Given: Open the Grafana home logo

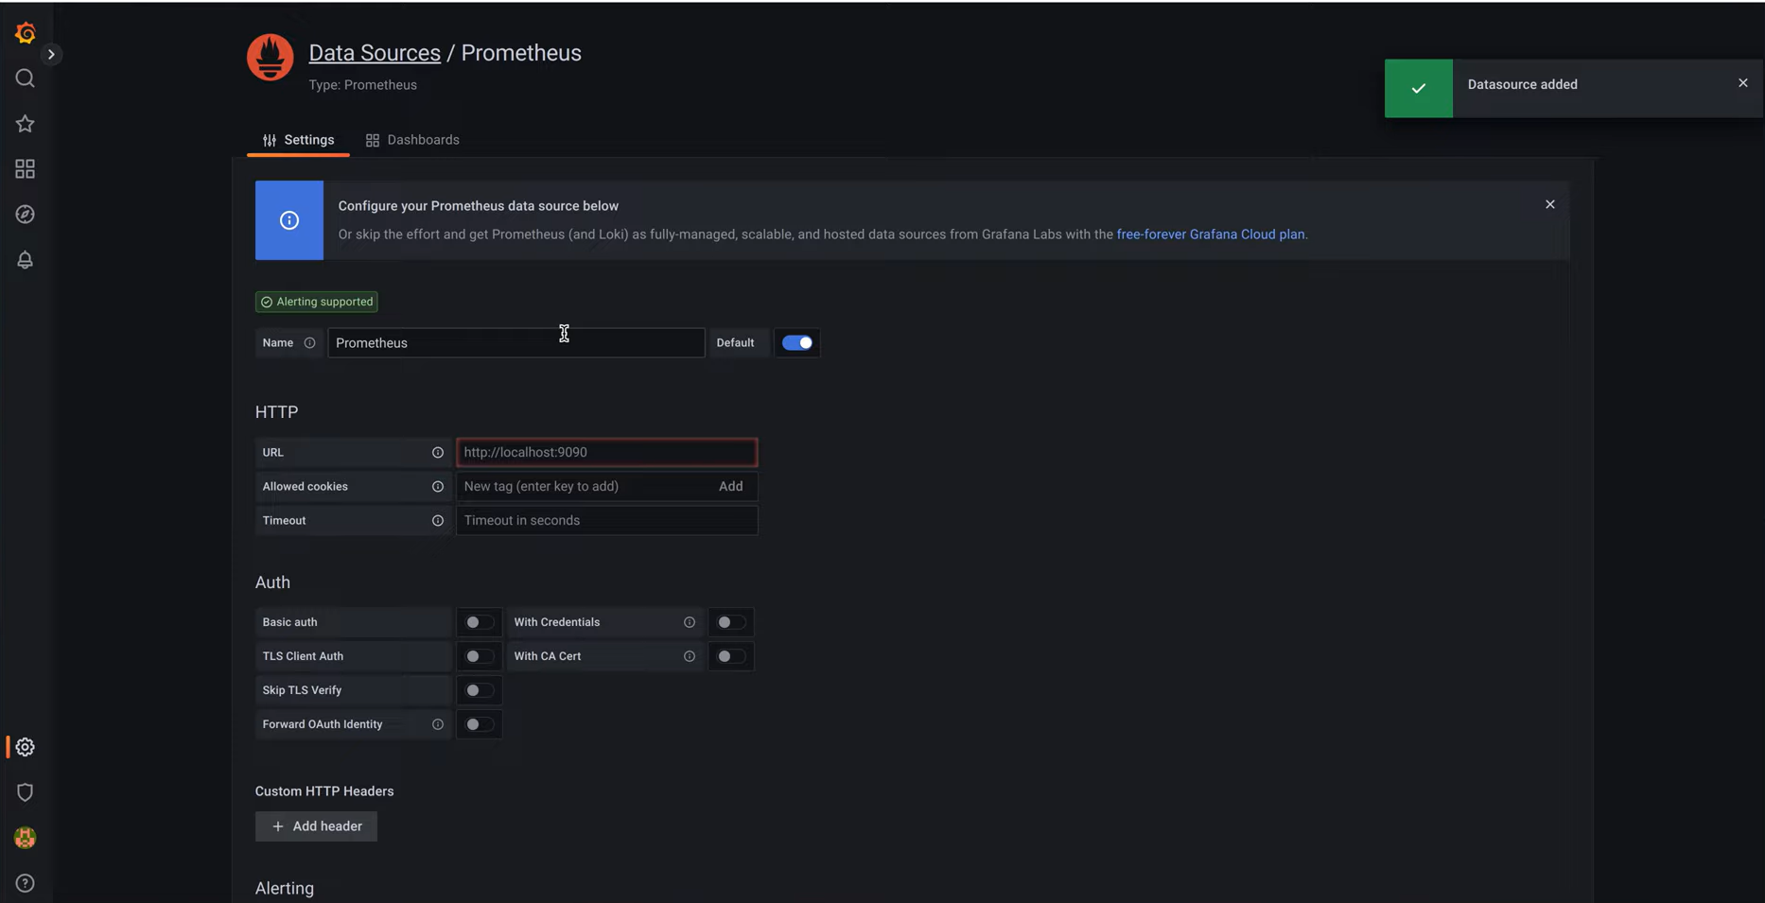Looking at the screenshot, I should click(25, 33).
